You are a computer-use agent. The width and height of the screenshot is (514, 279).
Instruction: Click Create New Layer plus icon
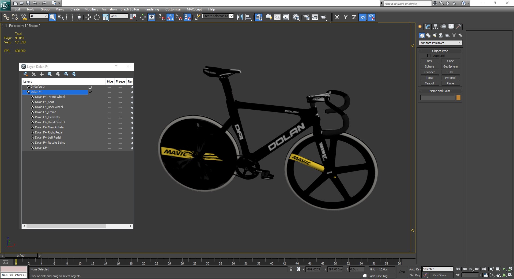tap(42, 74)
